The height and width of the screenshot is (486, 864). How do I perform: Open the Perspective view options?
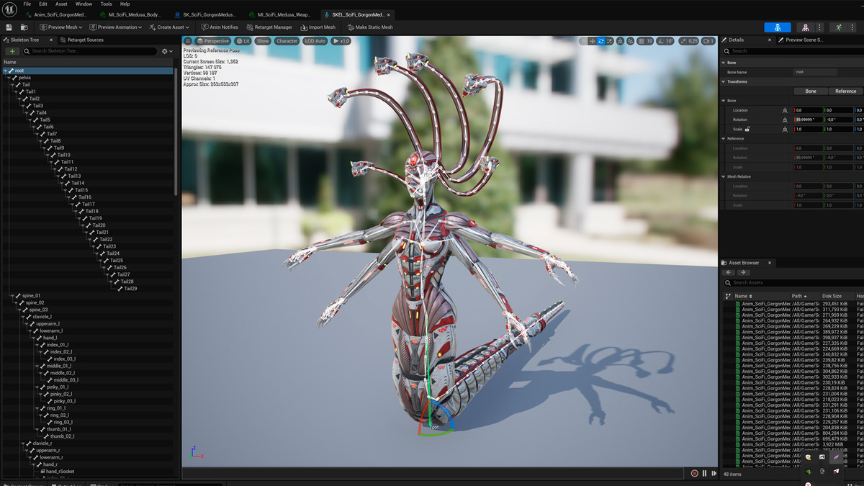point(212,41)
